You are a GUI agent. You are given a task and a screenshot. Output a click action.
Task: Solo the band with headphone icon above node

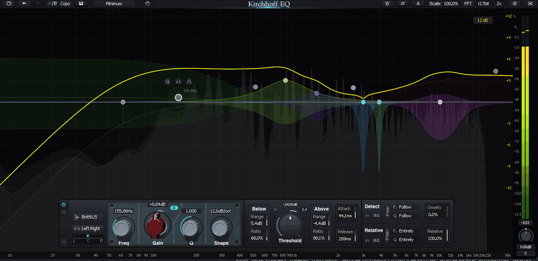(178, 81)
